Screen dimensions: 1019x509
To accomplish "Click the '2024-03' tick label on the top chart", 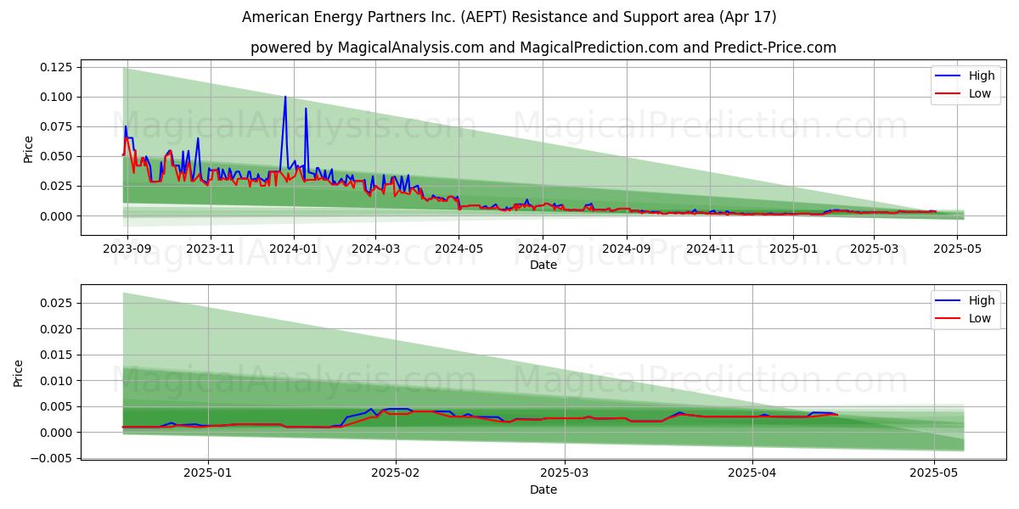I will pyautogui.click(x=375, y=249).
